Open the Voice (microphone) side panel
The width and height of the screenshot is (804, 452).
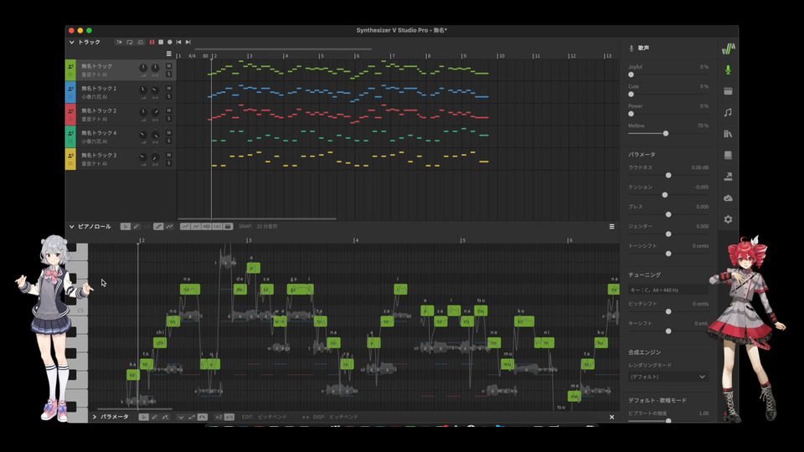click(728, 69)
